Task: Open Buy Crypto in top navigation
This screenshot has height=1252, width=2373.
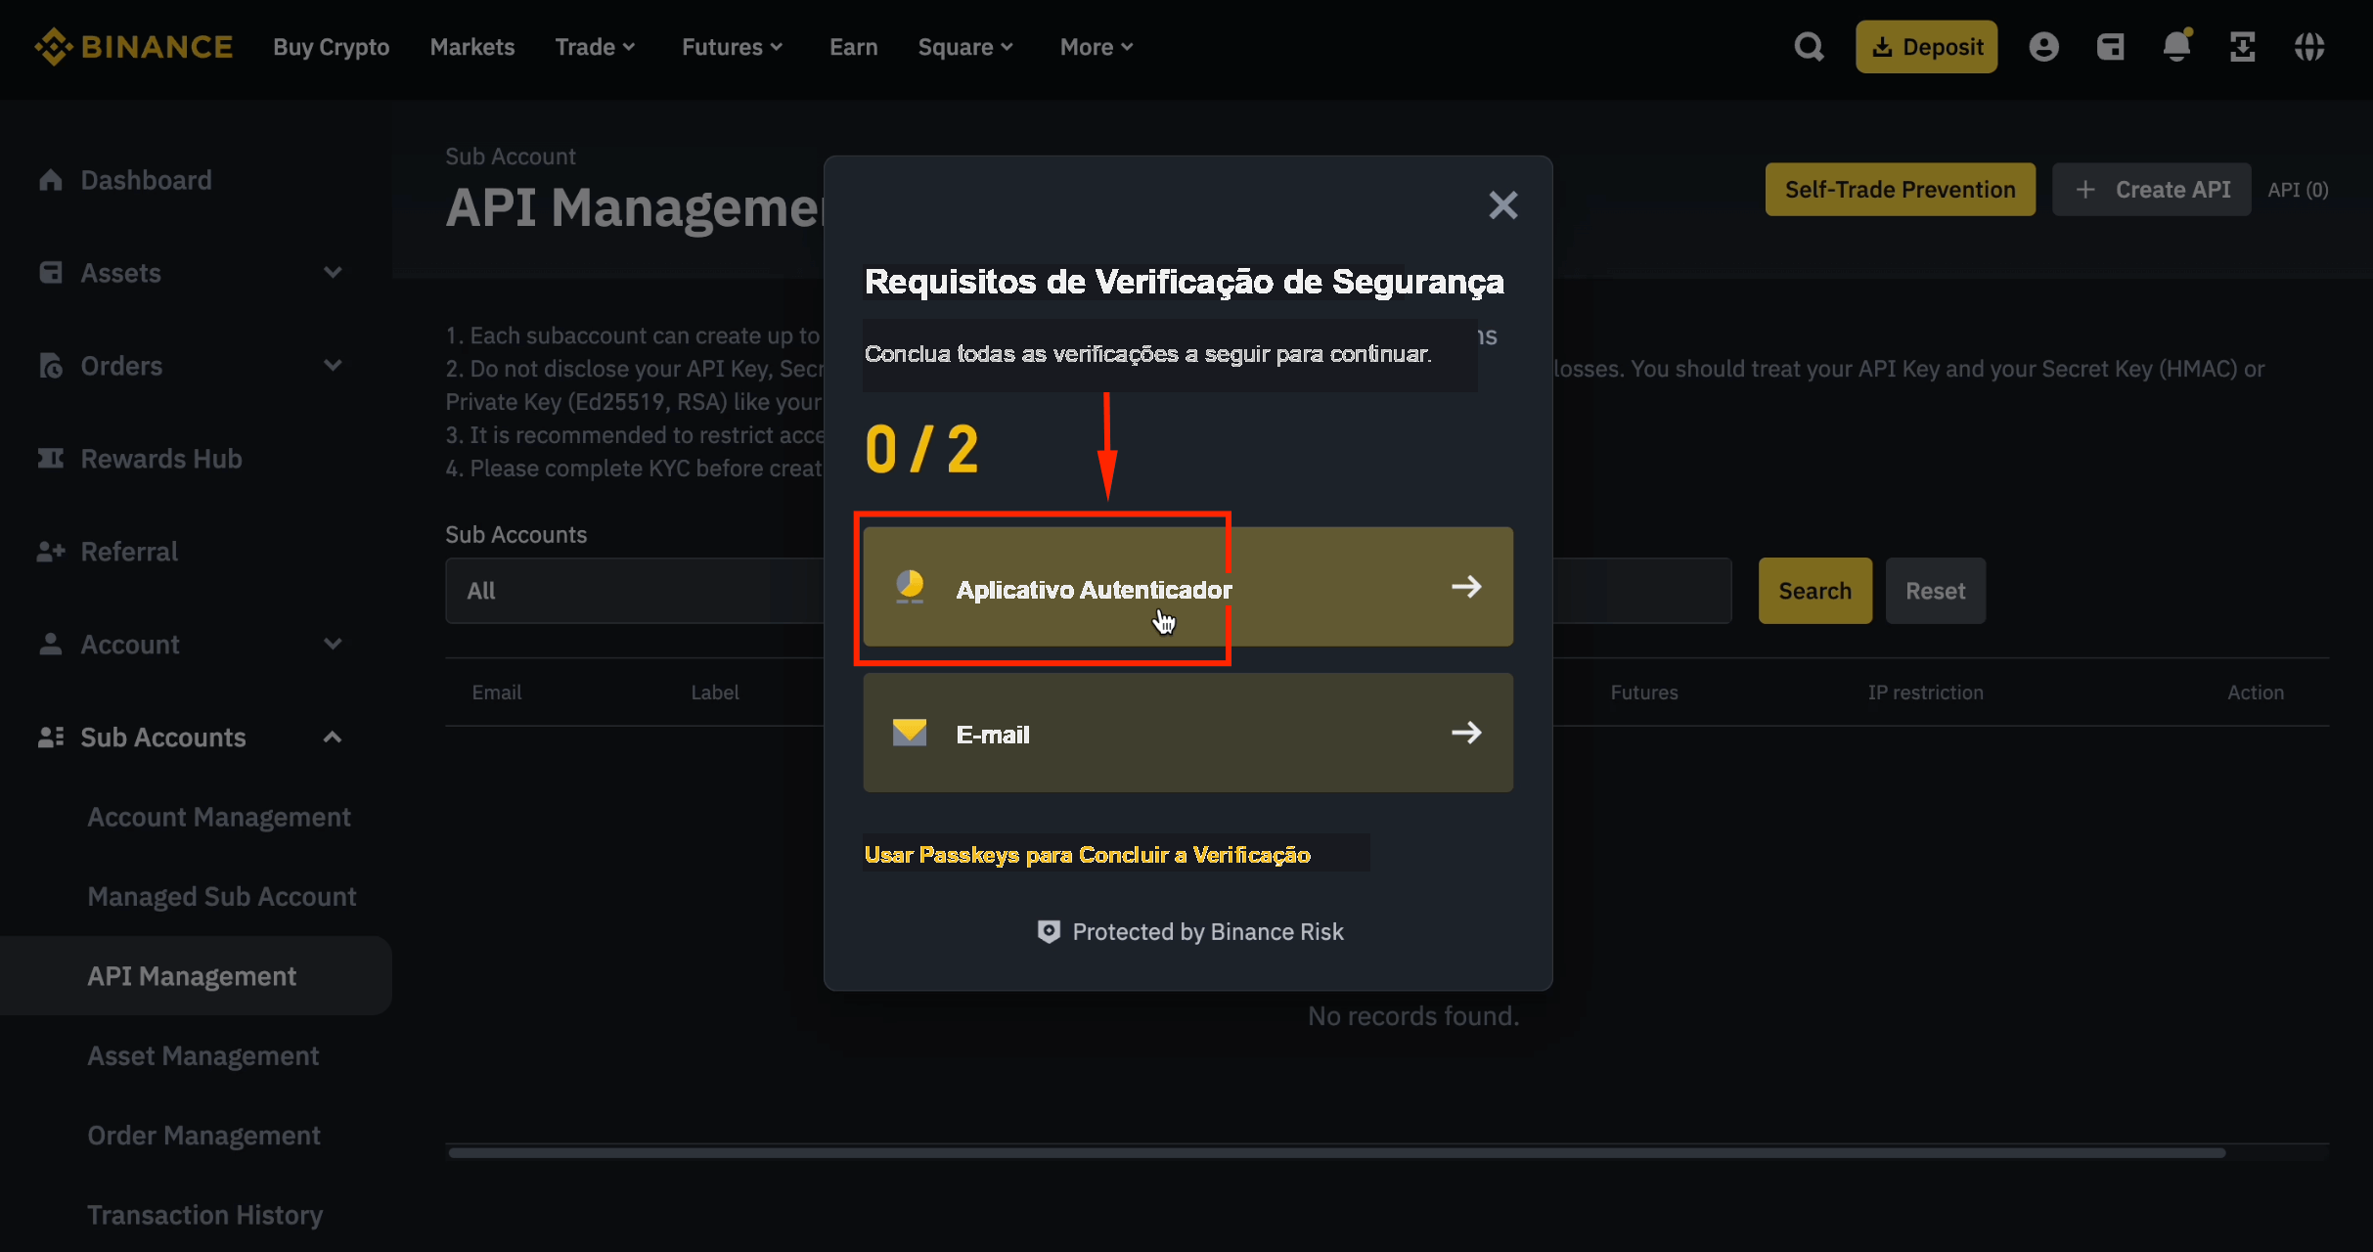Action: 331,47
